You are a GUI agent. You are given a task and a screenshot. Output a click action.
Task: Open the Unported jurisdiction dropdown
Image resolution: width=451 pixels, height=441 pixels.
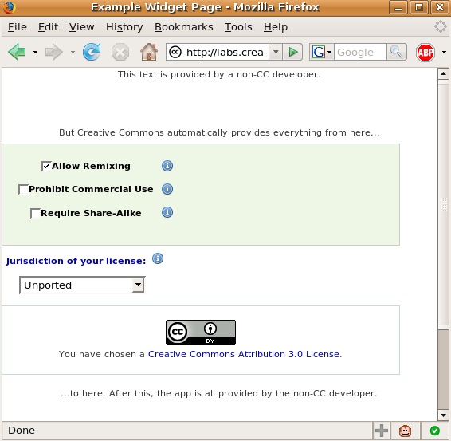pyautogui.click(x=82, y=285)
